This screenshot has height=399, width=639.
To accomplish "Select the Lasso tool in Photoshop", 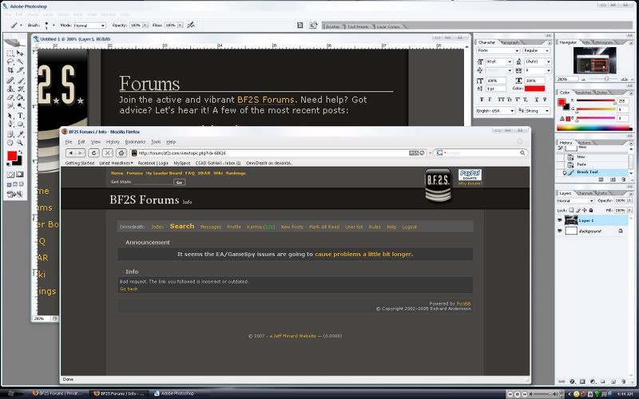I will point(10,62).
